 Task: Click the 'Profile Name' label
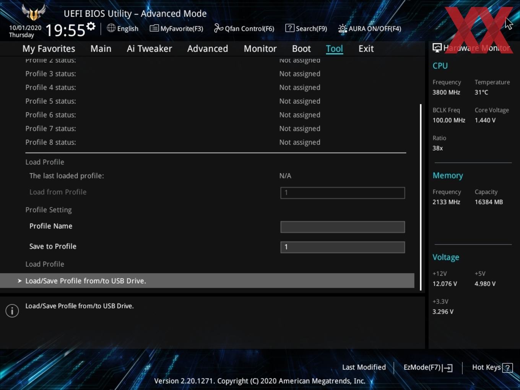point(51,226)
